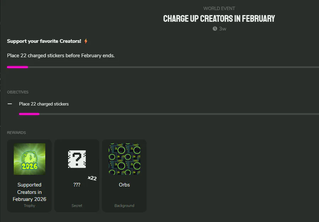Click the x22 quantity badge
This screenshot has width=319, height=222.
pos(92,178)
